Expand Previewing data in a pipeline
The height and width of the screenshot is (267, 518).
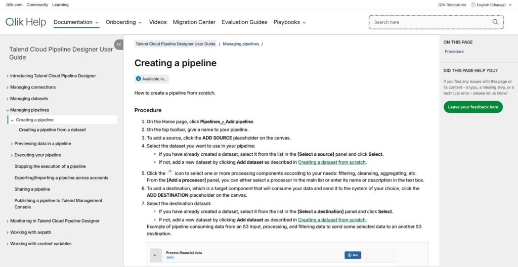click(12, 144)
